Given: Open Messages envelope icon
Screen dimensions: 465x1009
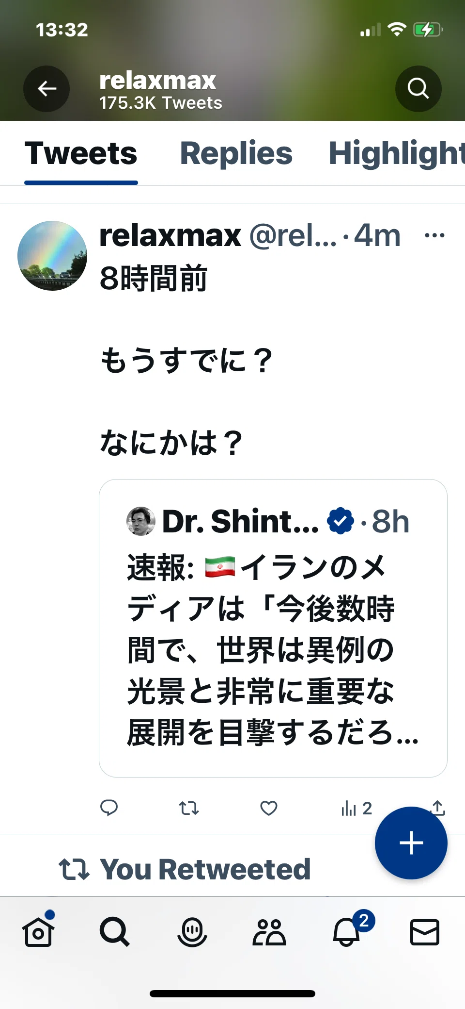Looking at the screenshot, I should 425,932.
